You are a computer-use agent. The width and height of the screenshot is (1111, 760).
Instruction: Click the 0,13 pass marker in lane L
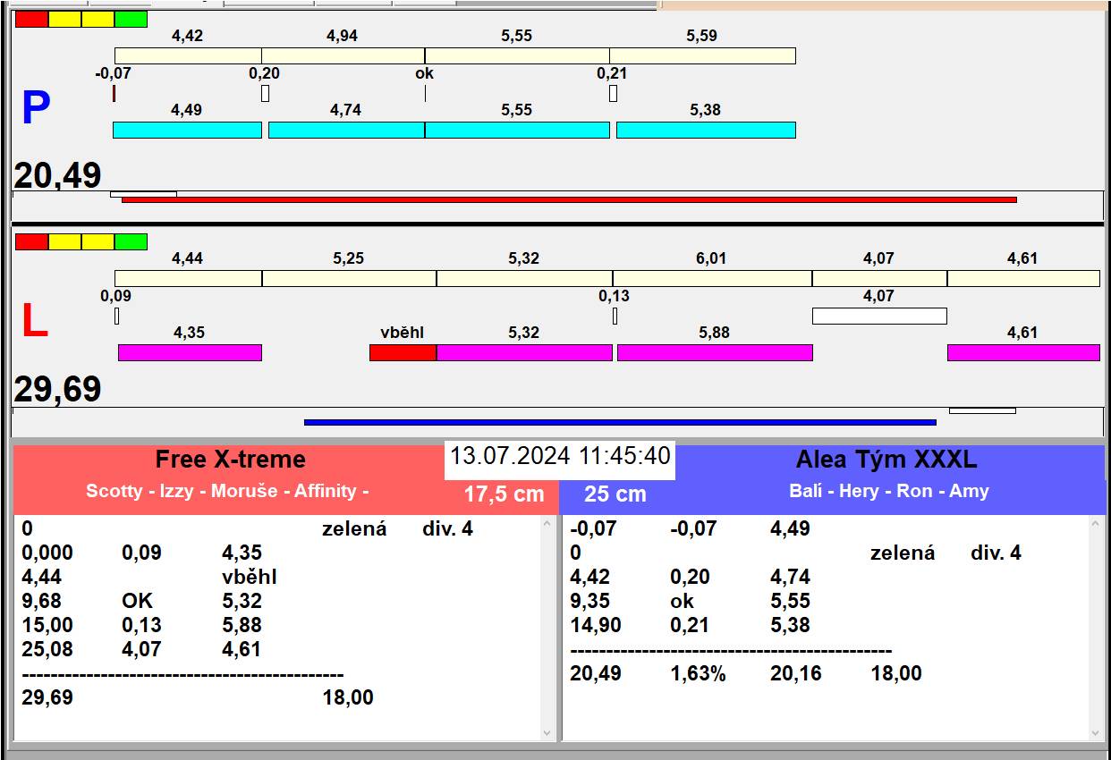coord(615,316)
